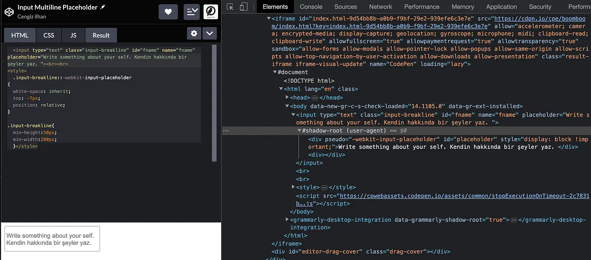Click the three-dot gutter beside shadow-root row
591x260 pixels.
pos(225,130)
